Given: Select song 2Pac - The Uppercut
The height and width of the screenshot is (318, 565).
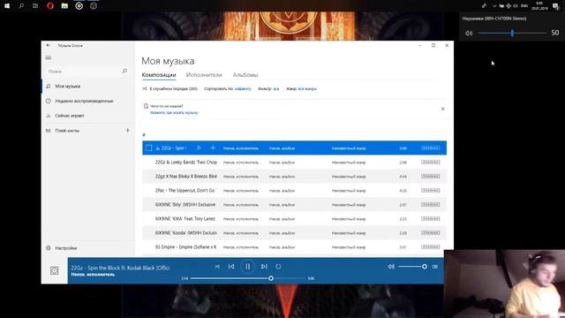Looking at the screenshot, I should click(x=294, y=191).
